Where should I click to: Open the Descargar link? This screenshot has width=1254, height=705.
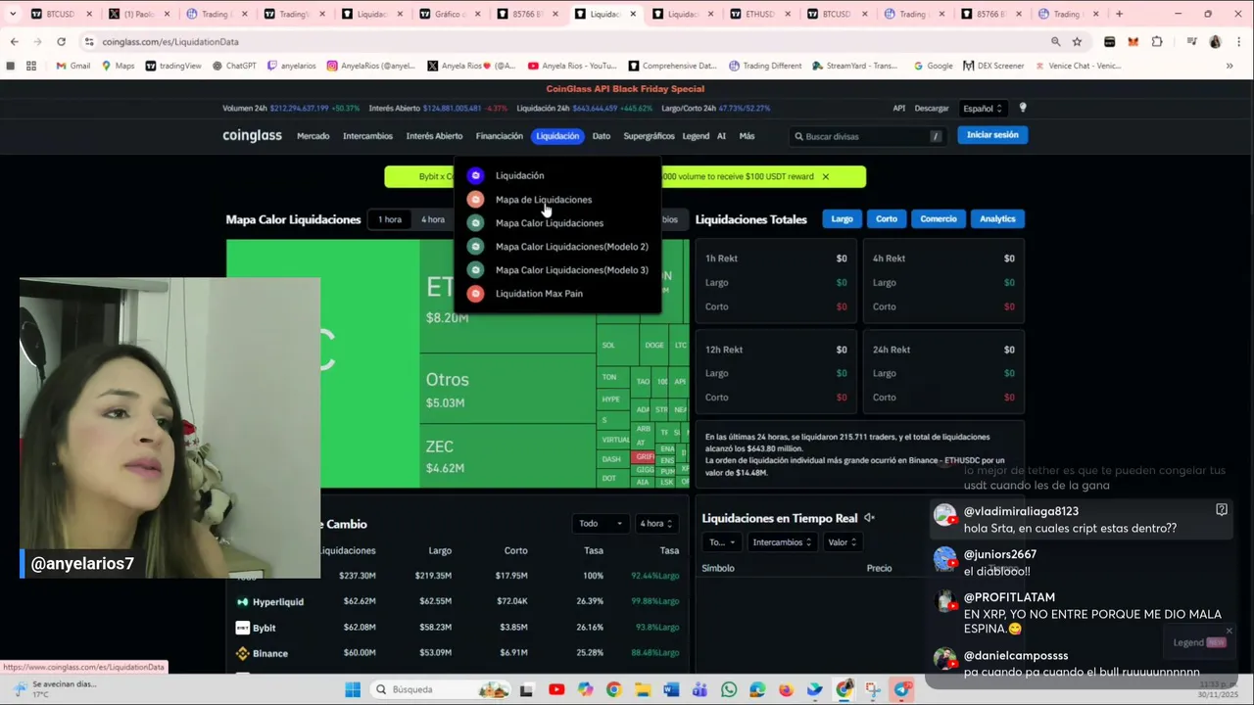[932, 109]
